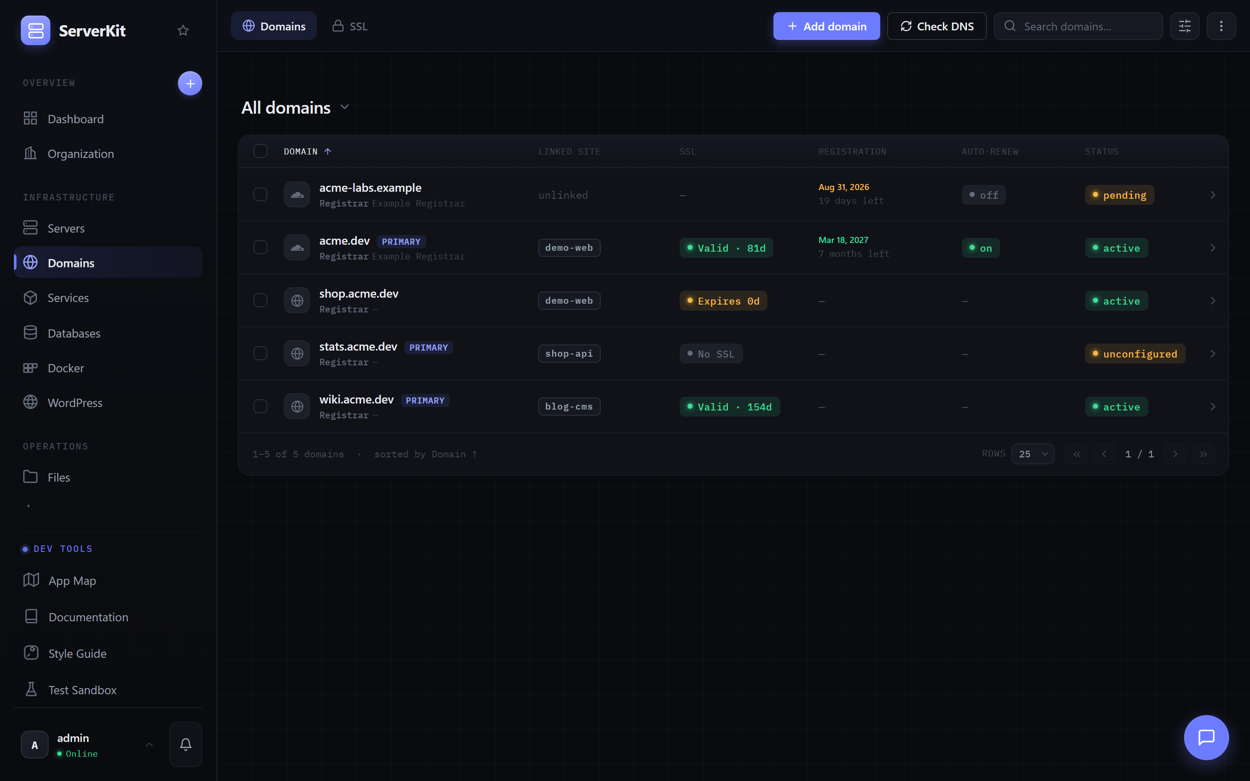
Task: Toggle auto-renew on badge for acme.dev
Action: point(980,248)
